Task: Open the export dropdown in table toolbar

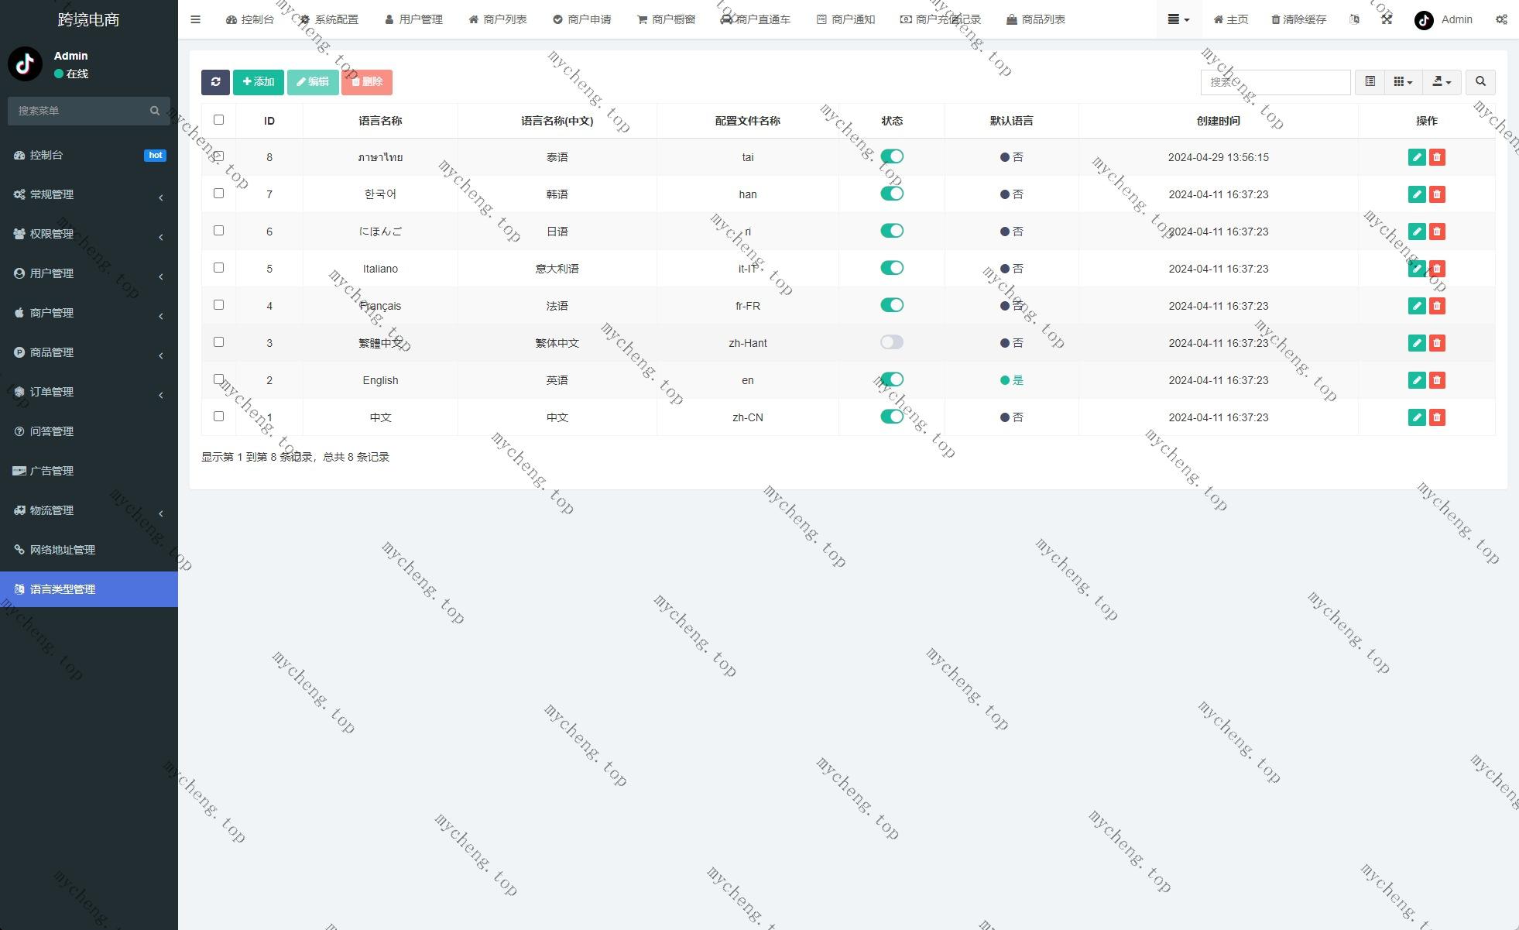Action: [1442, 82]
